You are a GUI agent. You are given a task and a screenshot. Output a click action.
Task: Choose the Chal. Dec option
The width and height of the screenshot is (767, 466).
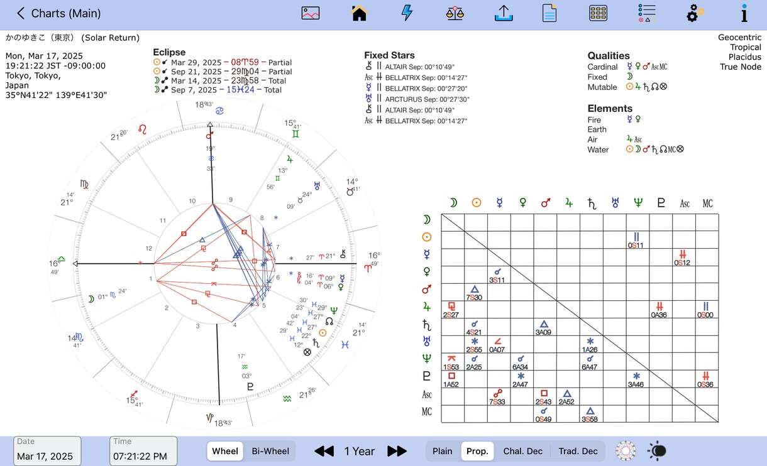[523, 451]
